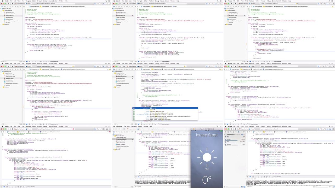
Task: Open the Network gauge in debug navigator
Action: [235, 144]
